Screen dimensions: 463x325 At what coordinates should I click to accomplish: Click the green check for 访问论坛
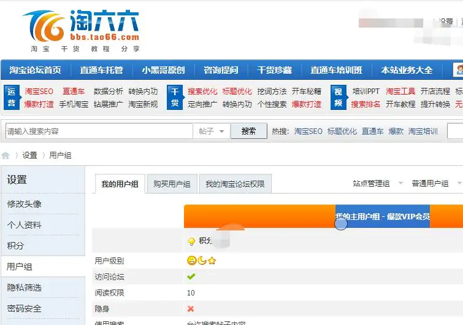[191, 276]
